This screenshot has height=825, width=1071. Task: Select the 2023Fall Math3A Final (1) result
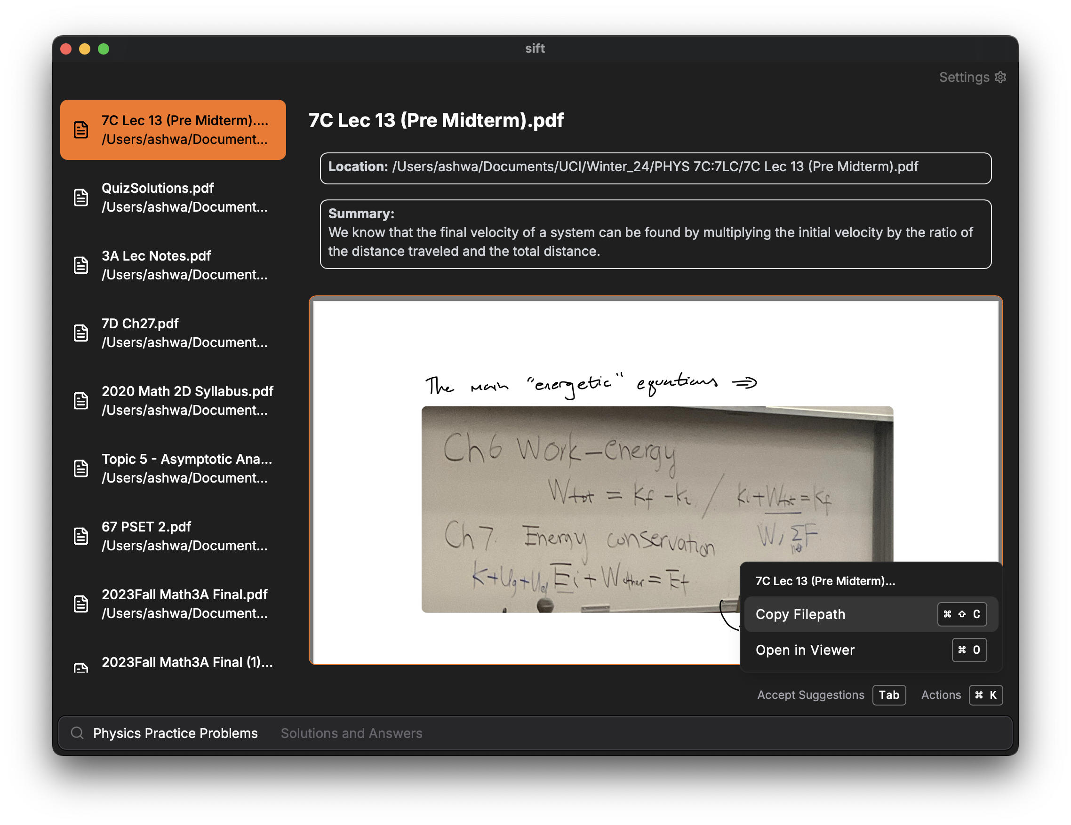(186, 662)
